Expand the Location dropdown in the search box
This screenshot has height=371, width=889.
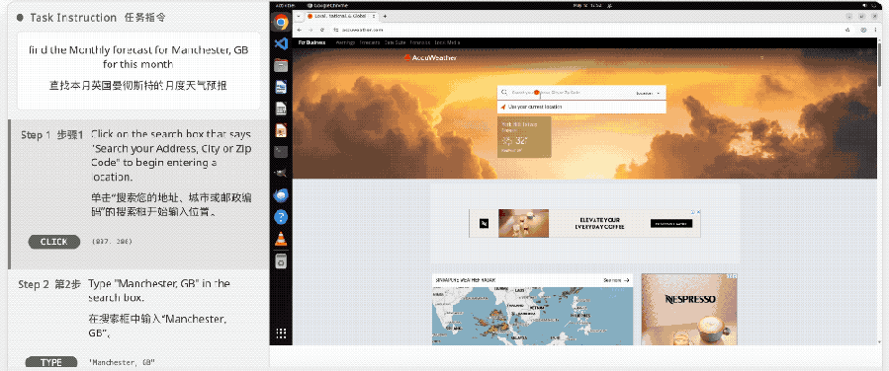tap(648, 93)
